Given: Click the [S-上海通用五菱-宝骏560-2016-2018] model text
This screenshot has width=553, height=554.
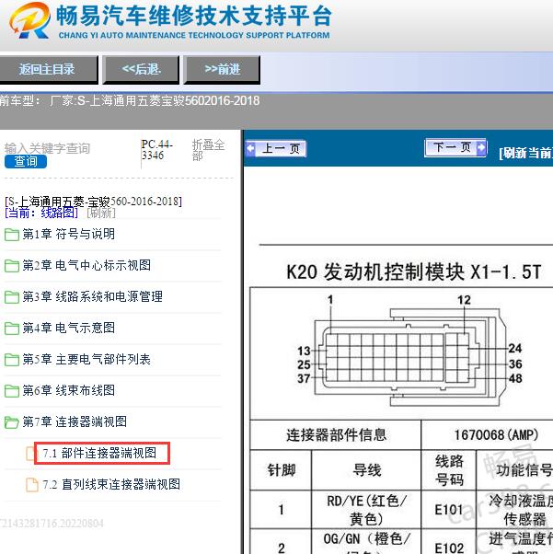Looking at the screenshot, I should [x=93, y=202].
